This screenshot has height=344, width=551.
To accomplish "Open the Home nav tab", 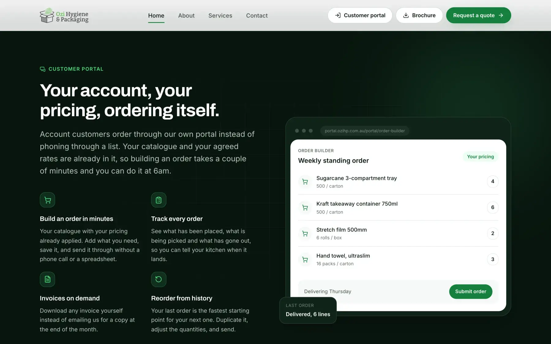I will click(156, 16).
